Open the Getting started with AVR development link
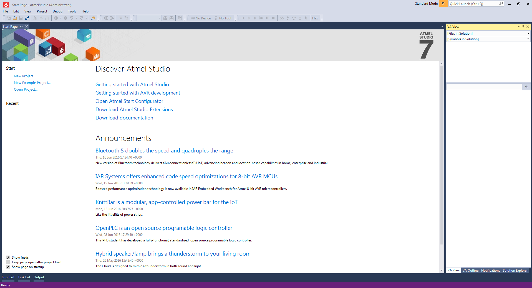Viewport: 532px width, 288px height. point(138,93)
